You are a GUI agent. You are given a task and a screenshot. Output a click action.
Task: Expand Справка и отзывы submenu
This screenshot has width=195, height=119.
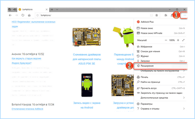[x=161, y=109]
